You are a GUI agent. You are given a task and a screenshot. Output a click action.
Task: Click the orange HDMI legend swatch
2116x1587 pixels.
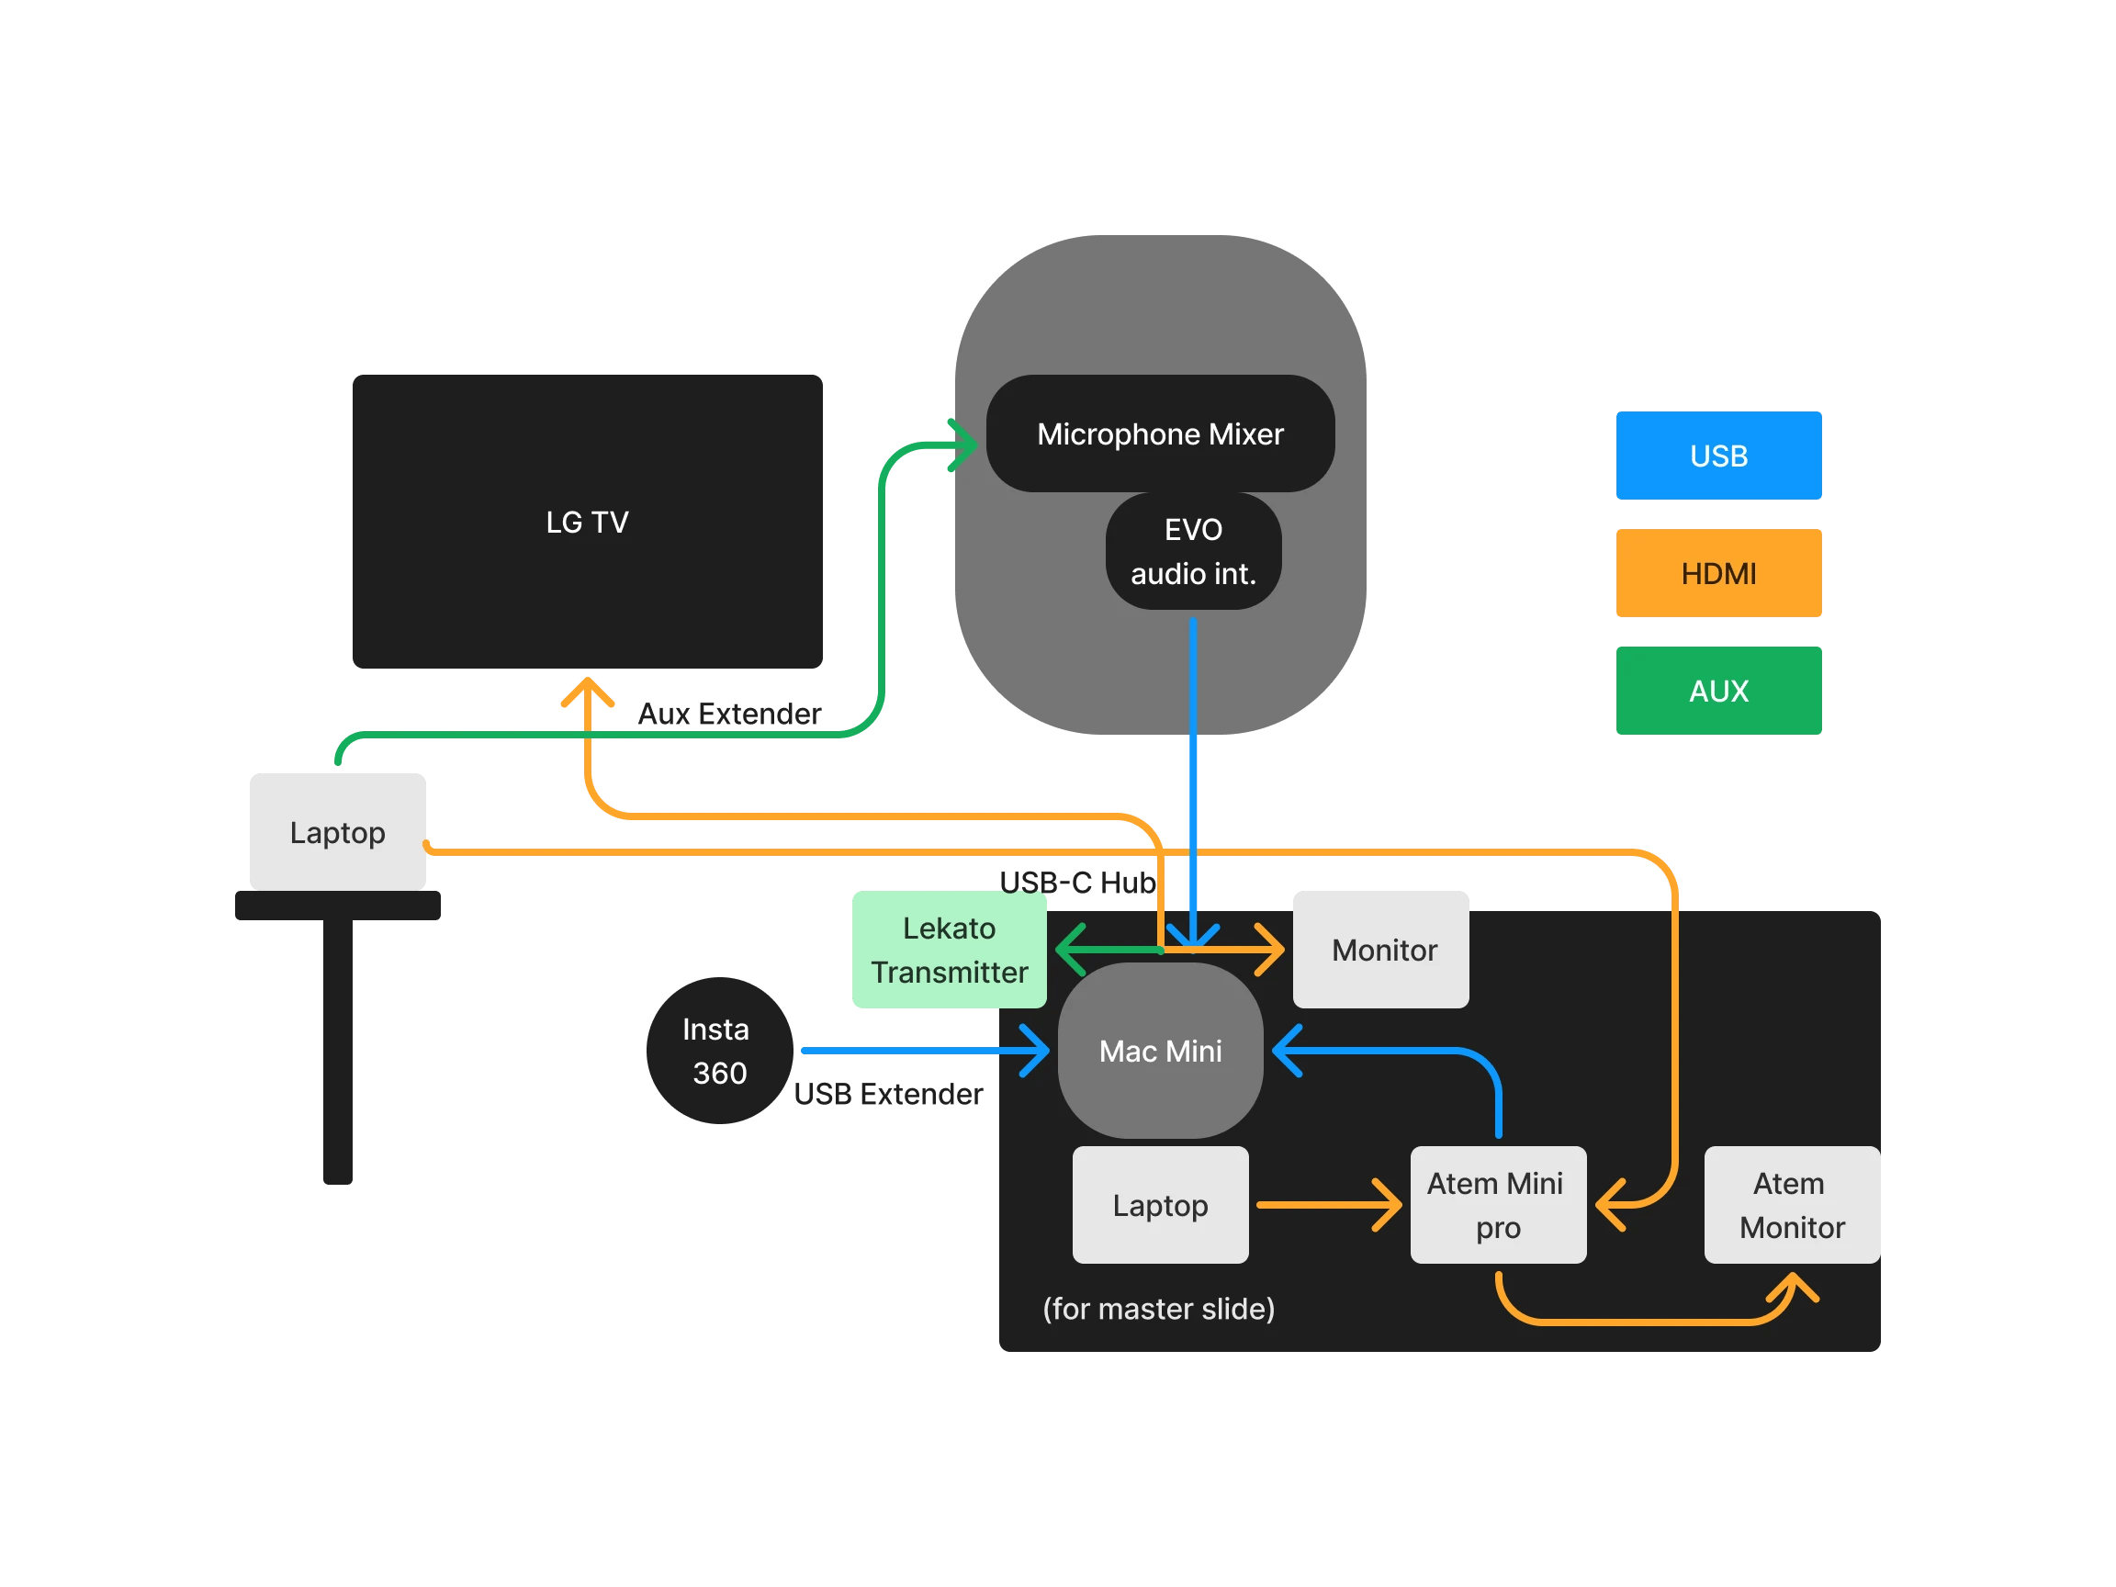click(1718, 573)
